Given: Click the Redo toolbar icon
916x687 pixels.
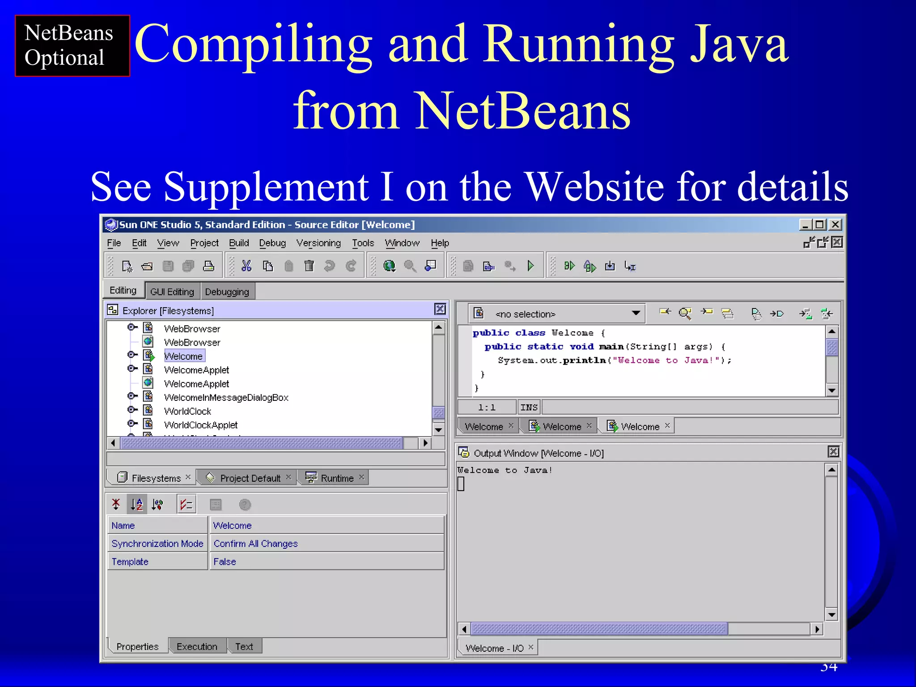Looking at the screenshot, I should 351,266.
